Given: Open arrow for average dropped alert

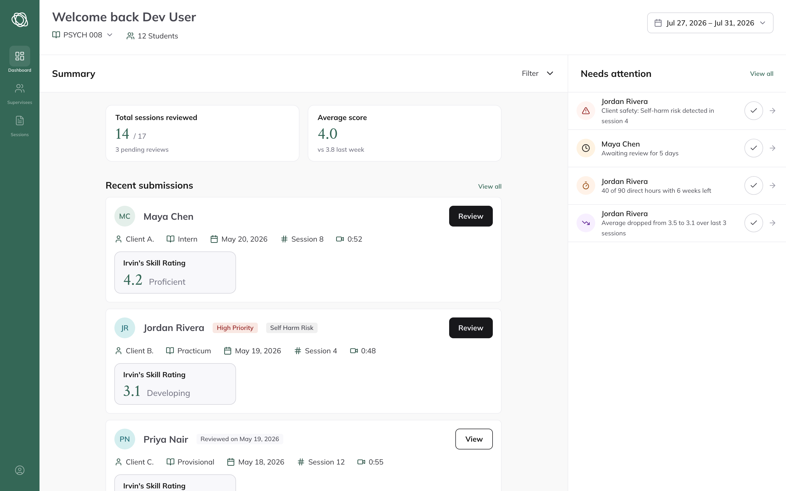Looking at the screenshot, I should [x=773, y=223].
